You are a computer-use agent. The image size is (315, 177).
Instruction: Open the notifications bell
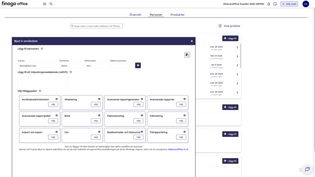pos(268,4)
